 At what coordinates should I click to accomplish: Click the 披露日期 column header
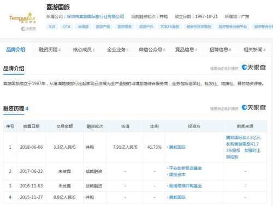pyautogui.click(x=31, y=126)
